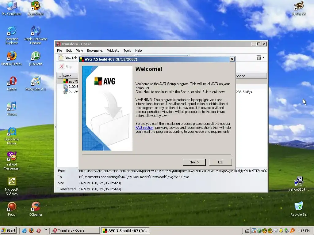The height and width of the screenshot is (235, 314).
Task: Close the AVG setup dialog
Action: point(232,59)
